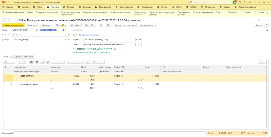
Task: Expand the Фирма dropdown arrow
Action: coord(136,40)
